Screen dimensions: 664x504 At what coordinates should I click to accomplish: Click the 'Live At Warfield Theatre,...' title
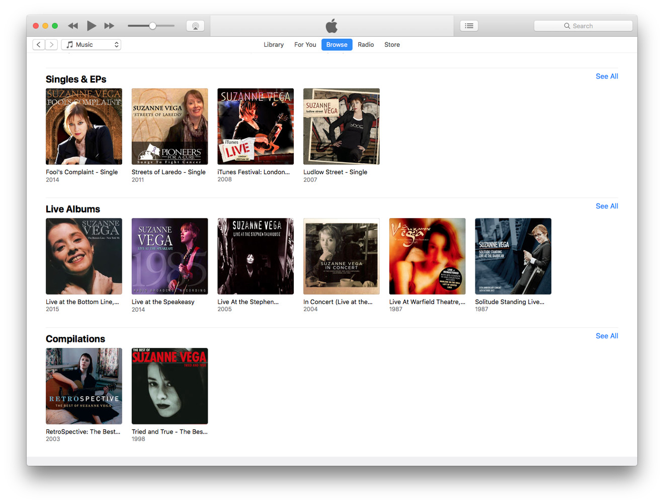click(x=428, y=302)
